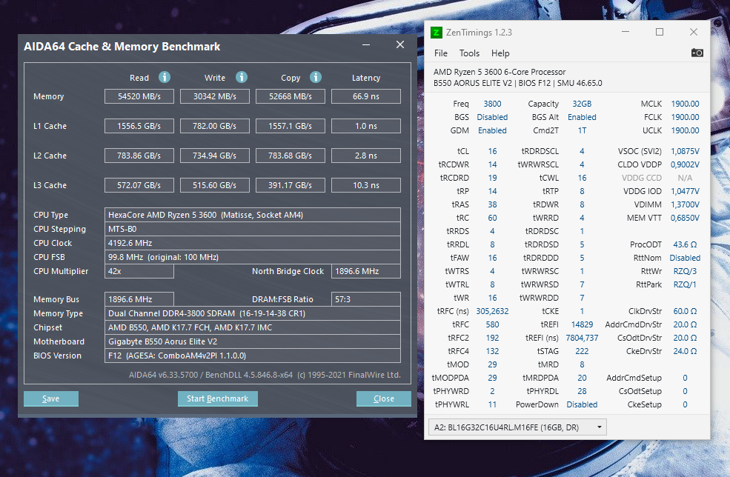Open the Help menu in ZenTimings
The height and width of the screenshot is (477, 730).
[x=500, y=53]
